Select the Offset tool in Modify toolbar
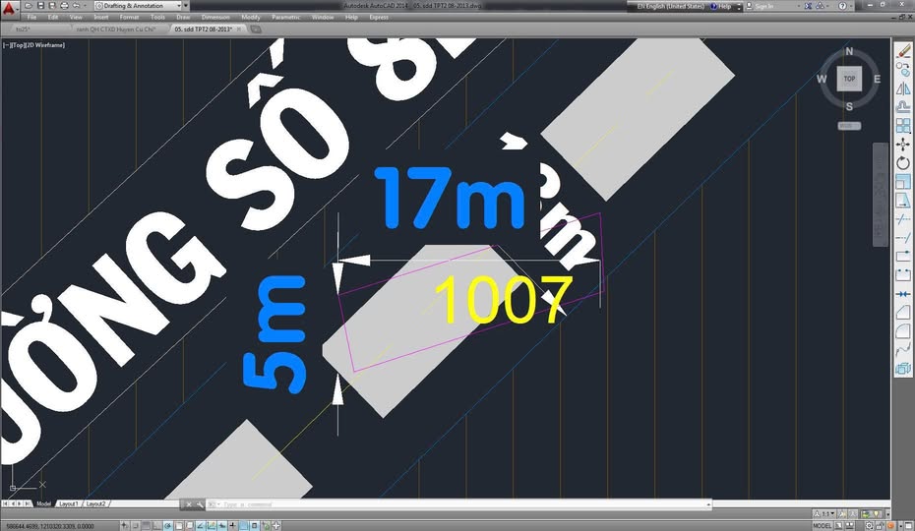 click(x=903, y=107)
